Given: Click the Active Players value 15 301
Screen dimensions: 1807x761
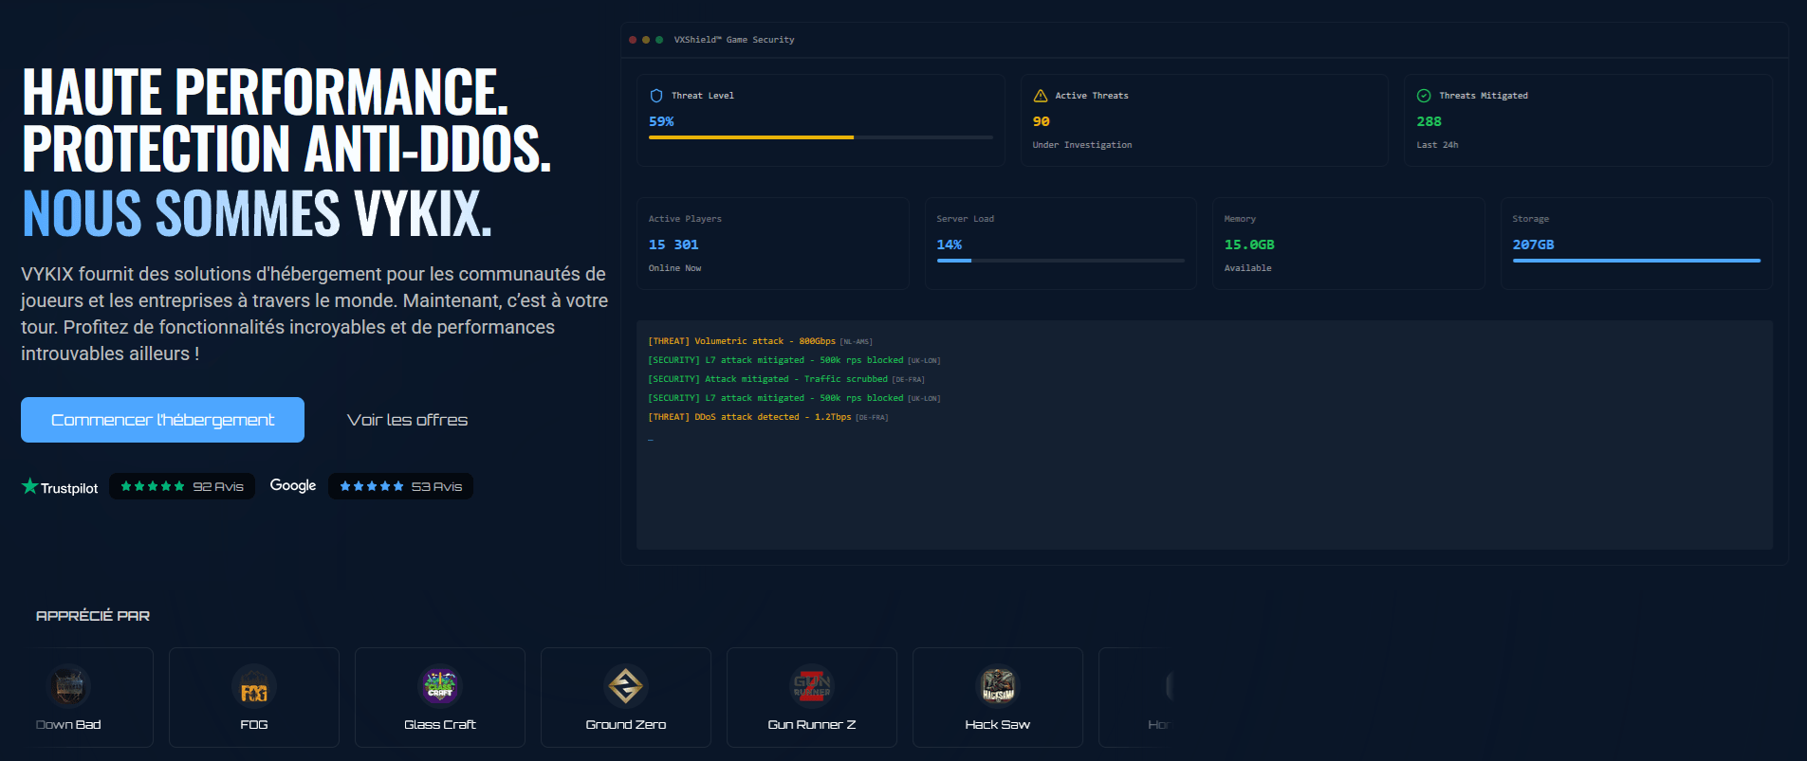Looking at the screenshot, I should (x=673, y=245).
